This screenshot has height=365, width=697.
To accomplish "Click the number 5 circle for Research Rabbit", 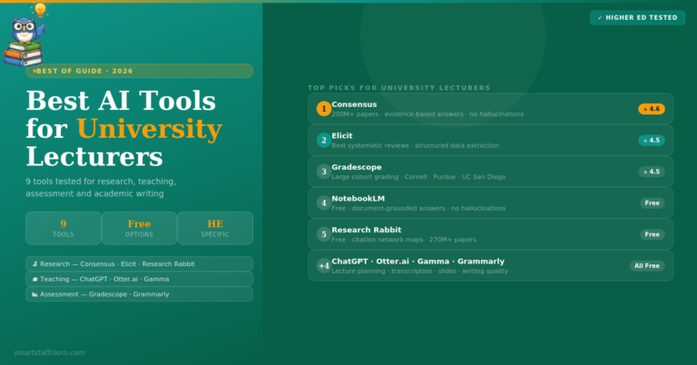I will (324, 234).
